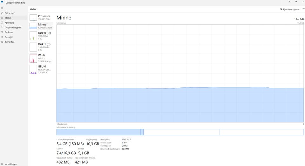Click the Minne memory usage graph
The height and width of the screenshot is (166, 305).
tap(180, 73)
